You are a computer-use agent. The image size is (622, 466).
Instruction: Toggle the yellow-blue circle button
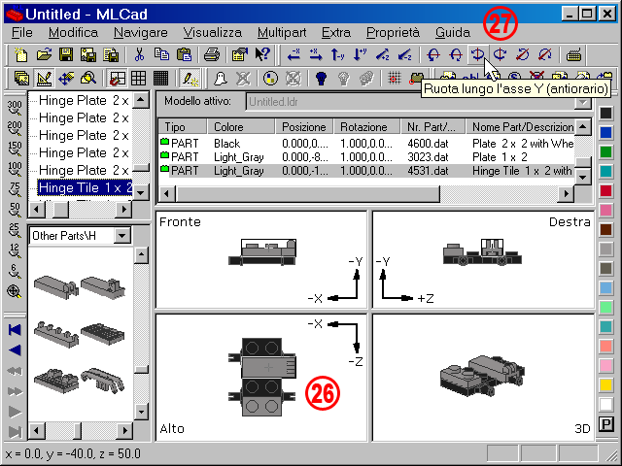point(270,78)
